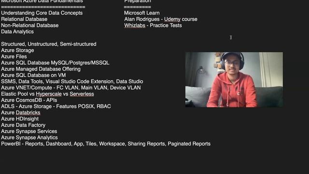Click the webcam video overlay
This screenshot has height=174, width=309.
234,80
